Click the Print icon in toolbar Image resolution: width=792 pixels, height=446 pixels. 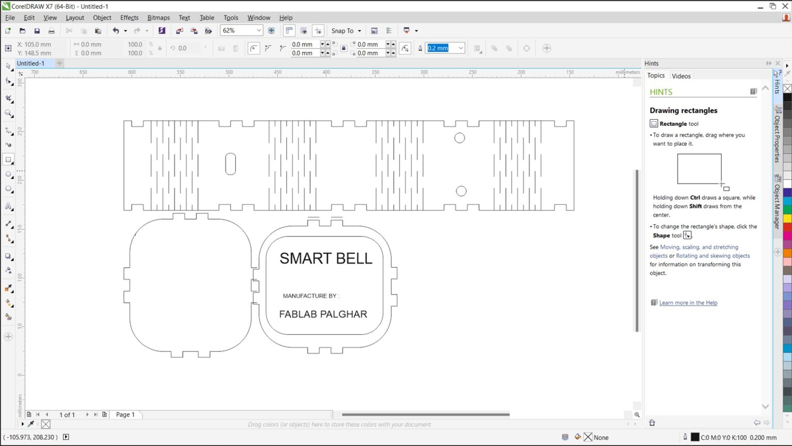coord(51,31)
